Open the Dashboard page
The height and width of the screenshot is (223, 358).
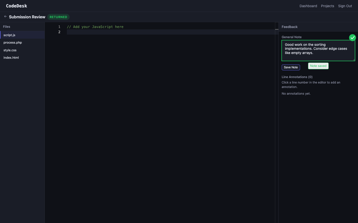[x=308, y=6]
